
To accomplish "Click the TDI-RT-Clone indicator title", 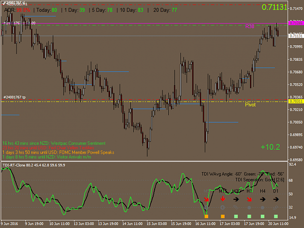I will 34,165.
